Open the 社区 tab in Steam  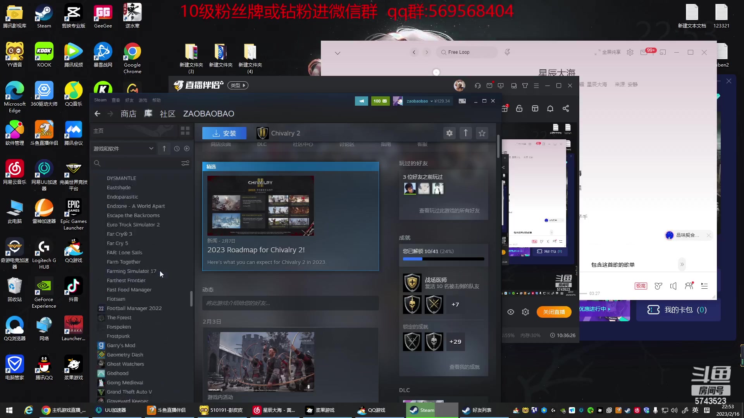click(x=167, y=114)
